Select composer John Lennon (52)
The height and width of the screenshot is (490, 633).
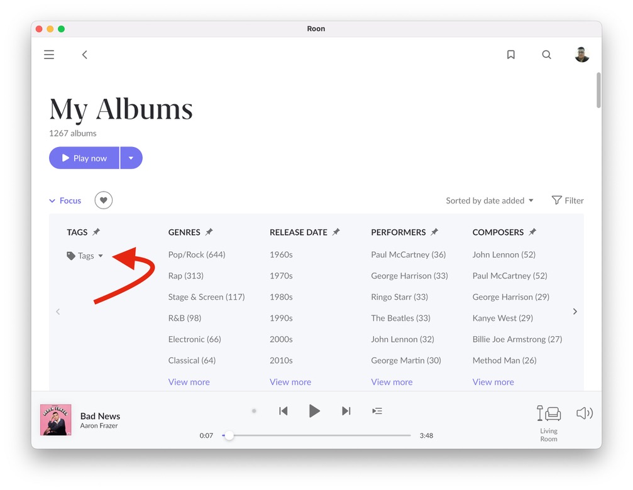pyautogui.click(x=504, y=254)
